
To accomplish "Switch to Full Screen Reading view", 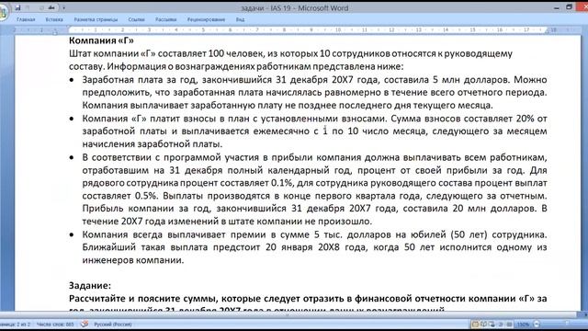I will click(484, 325).
